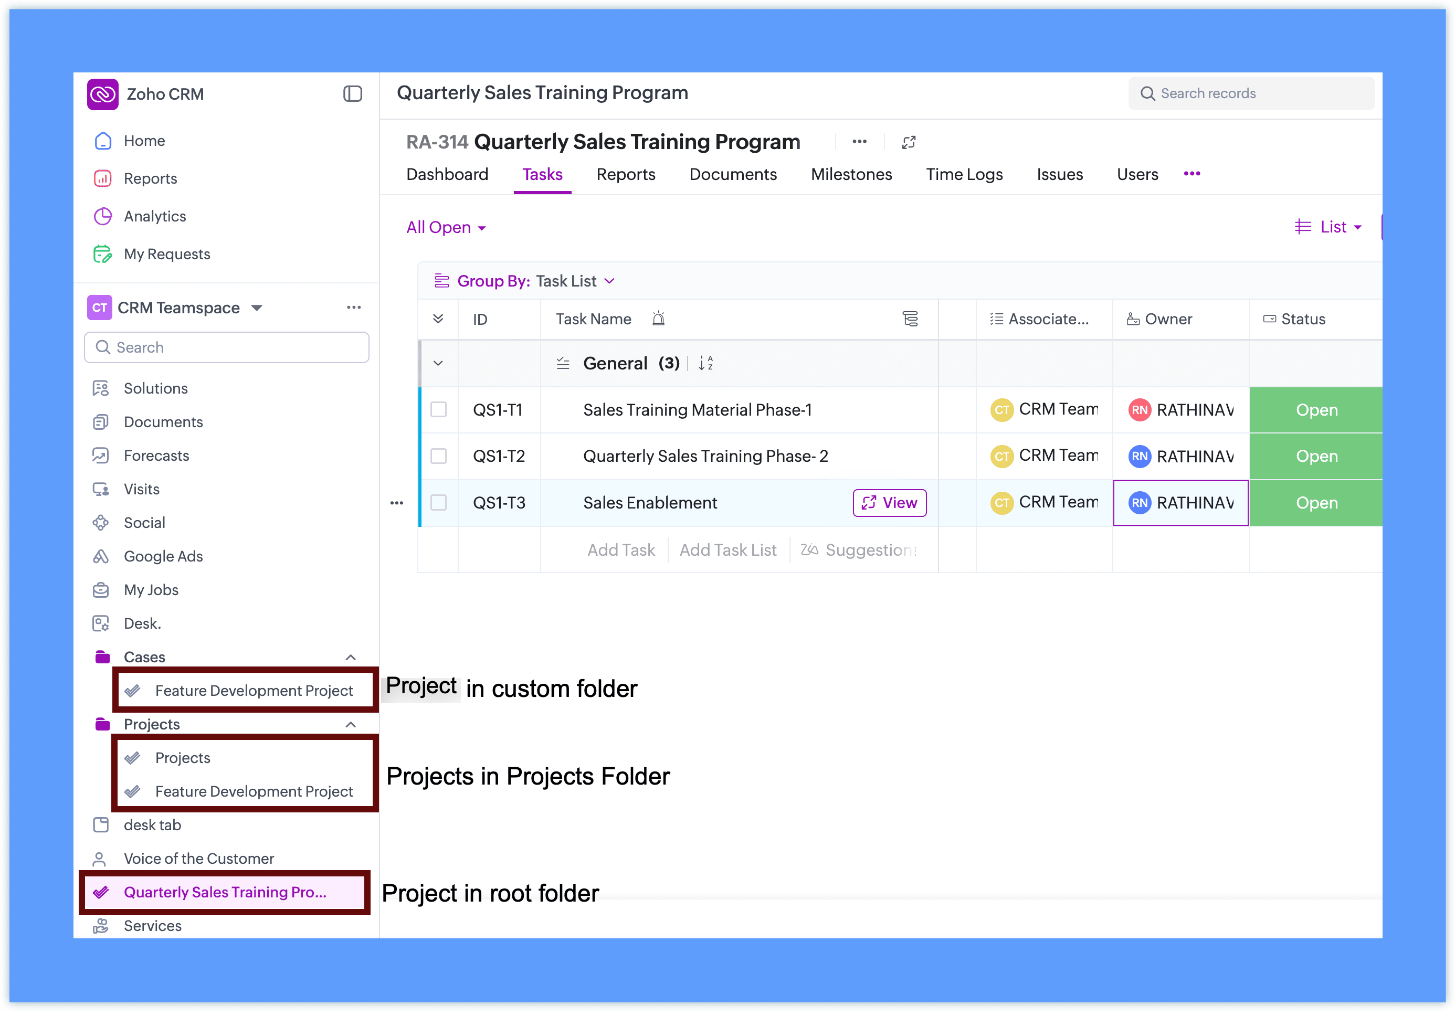Collapse the Cases folder chevron

coord(351,658)
